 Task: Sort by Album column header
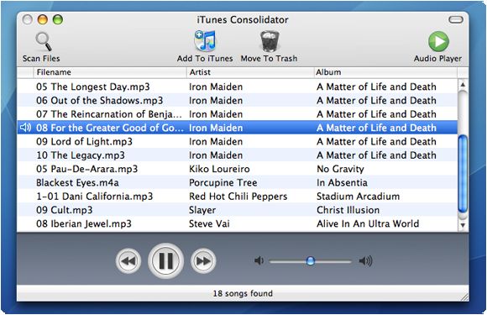coord(385,72)
